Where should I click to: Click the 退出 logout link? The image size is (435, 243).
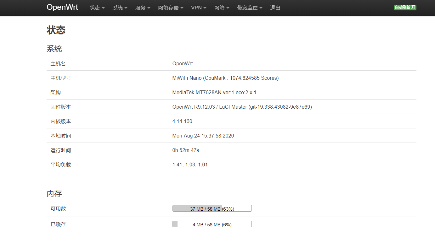pos(275,8)
